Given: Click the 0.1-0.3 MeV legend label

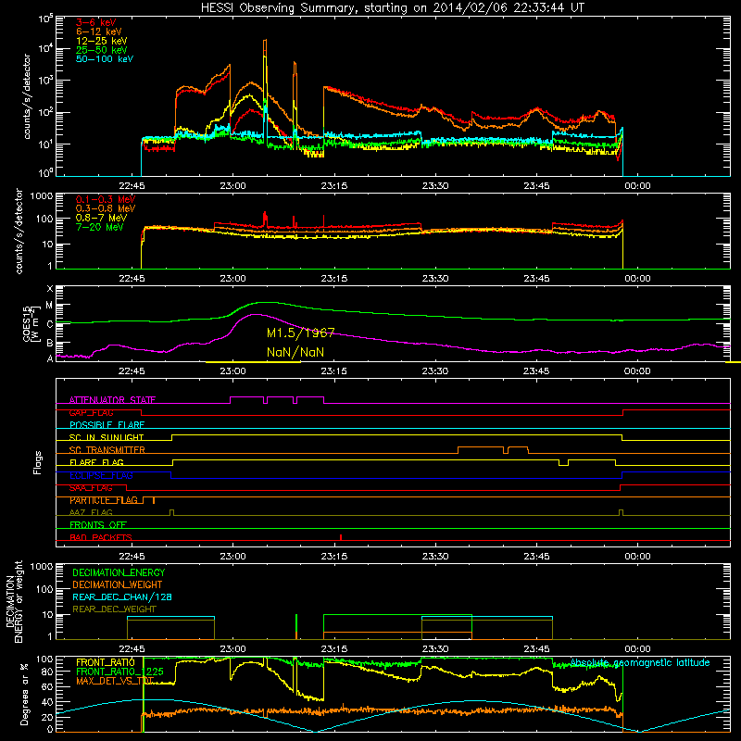Looking at the screenshot, I should (106, 199).
